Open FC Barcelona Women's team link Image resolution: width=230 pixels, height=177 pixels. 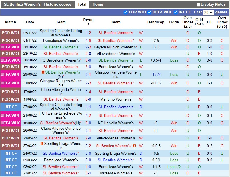(60, 60)
